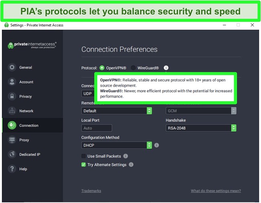This screenshot has width=261, height=203.
Task: Click the Local Port Auto input field
Action: [x=97, y=128]
